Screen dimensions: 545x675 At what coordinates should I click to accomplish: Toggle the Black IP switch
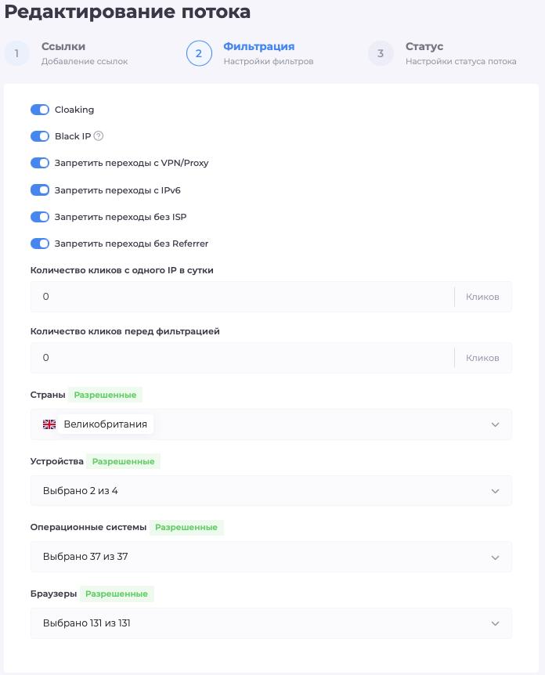(40, 136)
